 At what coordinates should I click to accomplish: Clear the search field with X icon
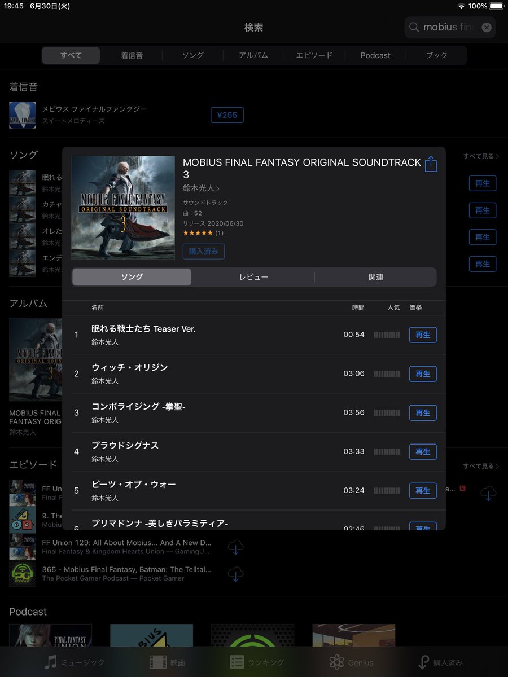(x=487, y=27)
